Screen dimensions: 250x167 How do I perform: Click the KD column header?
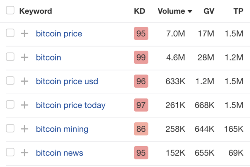point(140,11)
